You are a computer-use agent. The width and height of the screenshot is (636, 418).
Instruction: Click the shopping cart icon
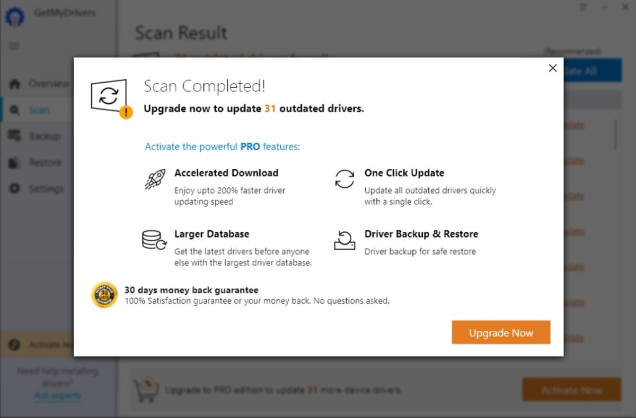click(x=146, y=389)
